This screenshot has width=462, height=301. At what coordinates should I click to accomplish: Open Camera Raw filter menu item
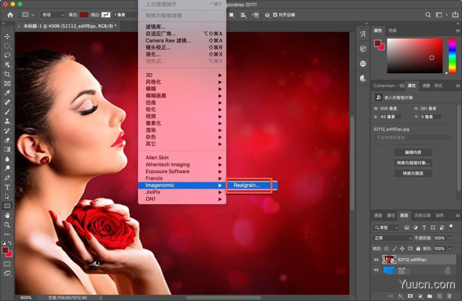[182, 40]
